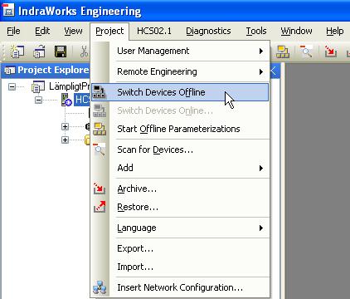Click the Project Explorer panel title
This screenshot has height=299, width=350.
click(53, 70)
